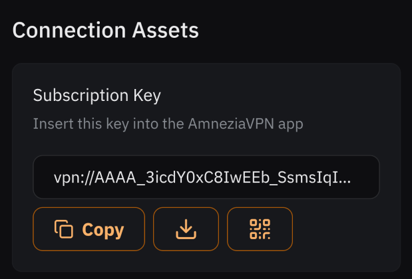The height and width of the screenshot is (279, 412).
Task: Click the vpn:// subscription key field
Action: pyautogui.click(x=206, y=177)
